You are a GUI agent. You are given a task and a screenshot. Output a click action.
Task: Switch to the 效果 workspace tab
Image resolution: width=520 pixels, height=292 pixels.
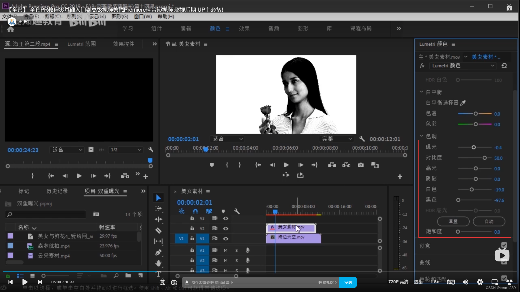point(244,29)
